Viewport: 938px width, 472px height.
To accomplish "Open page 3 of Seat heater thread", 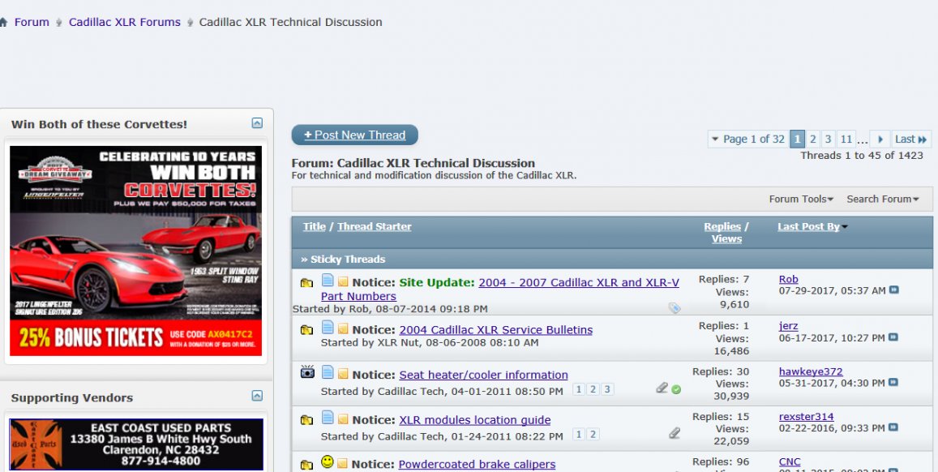I will pyautogui.click(x=607, y=389).
